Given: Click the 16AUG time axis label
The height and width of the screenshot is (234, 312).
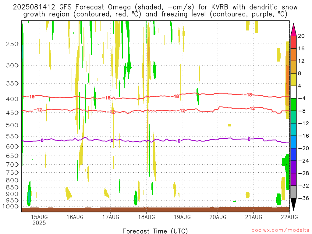Looking at the screenshot, I should point(75,217).
